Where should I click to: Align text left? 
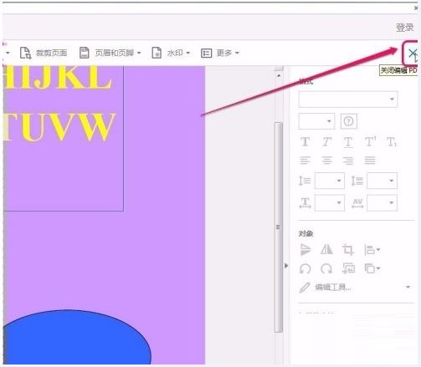[x=305, y=161]
